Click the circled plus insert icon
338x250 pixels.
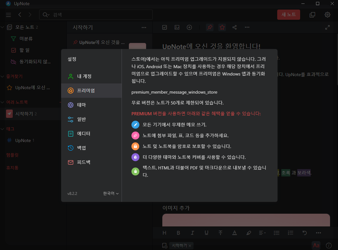click(x=189, y=27)
